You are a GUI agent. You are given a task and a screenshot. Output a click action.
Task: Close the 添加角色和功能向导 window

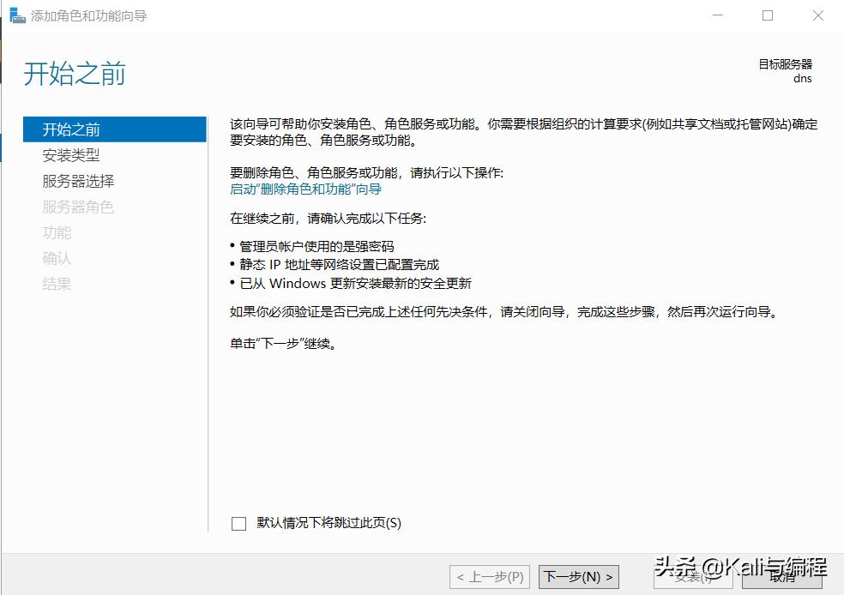[x=817, y=15]
